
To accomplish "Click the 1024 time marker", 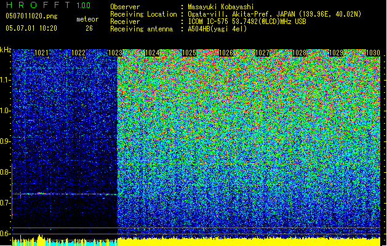I will (x=153, y=53).
